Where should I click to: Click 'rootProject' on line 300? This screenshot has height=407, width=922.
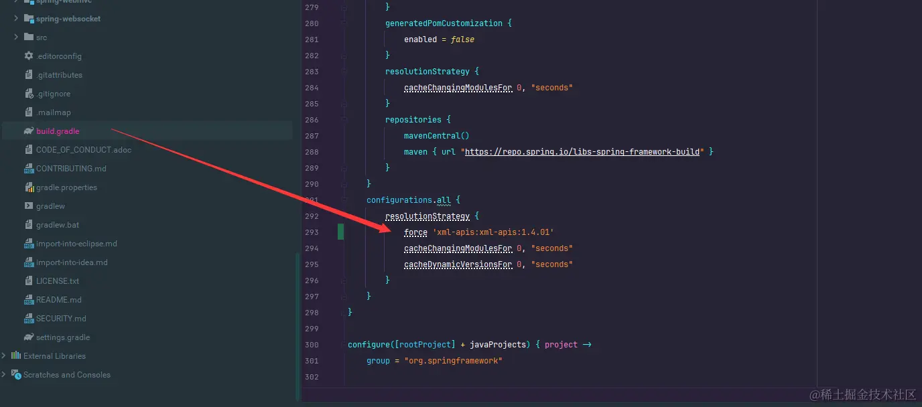point(425,345)
